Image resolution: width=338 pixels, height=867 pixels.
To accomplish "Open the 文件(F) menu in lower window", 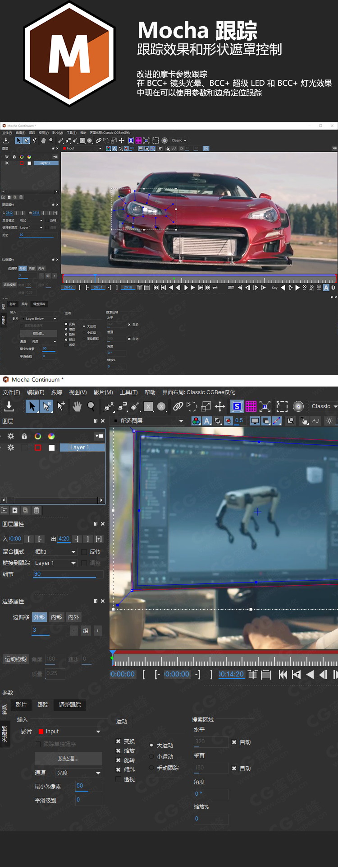I will (11, 392).
